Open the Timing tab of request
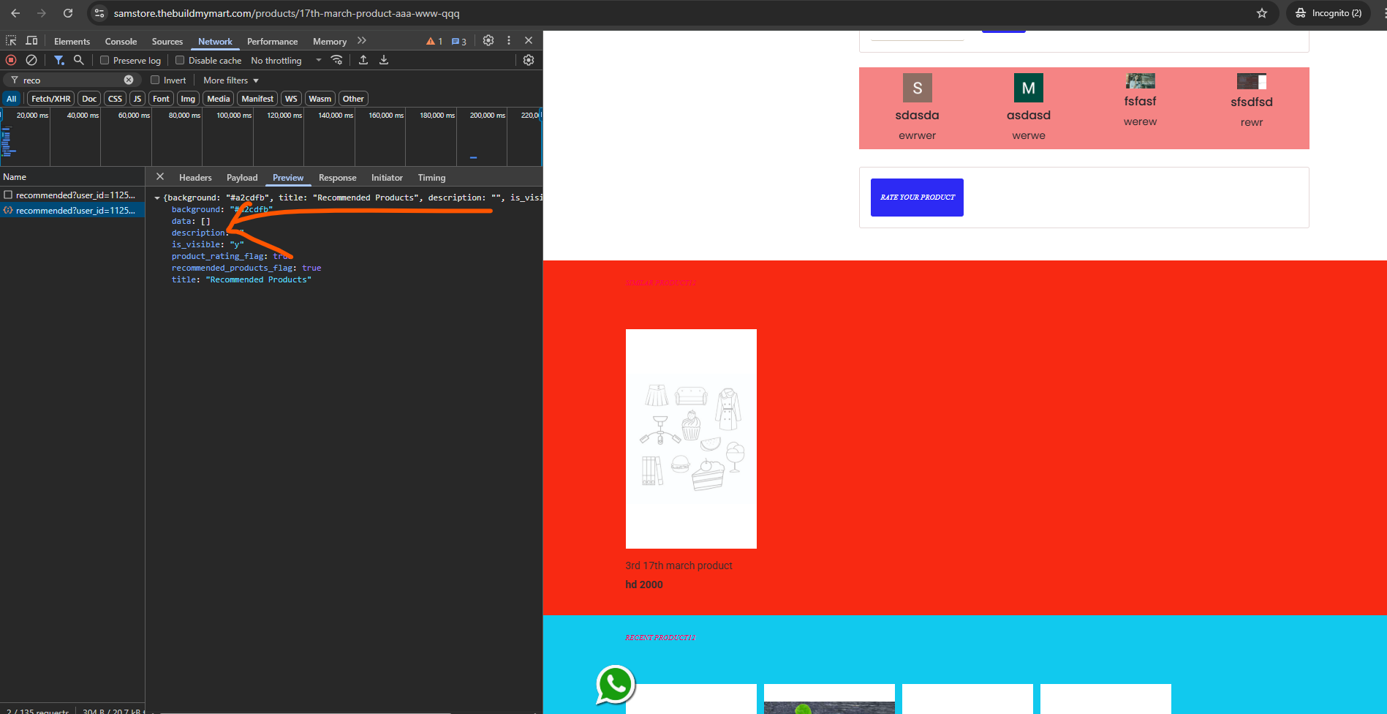The height and width of the screenshot is (714, 1387). (431, 178)
